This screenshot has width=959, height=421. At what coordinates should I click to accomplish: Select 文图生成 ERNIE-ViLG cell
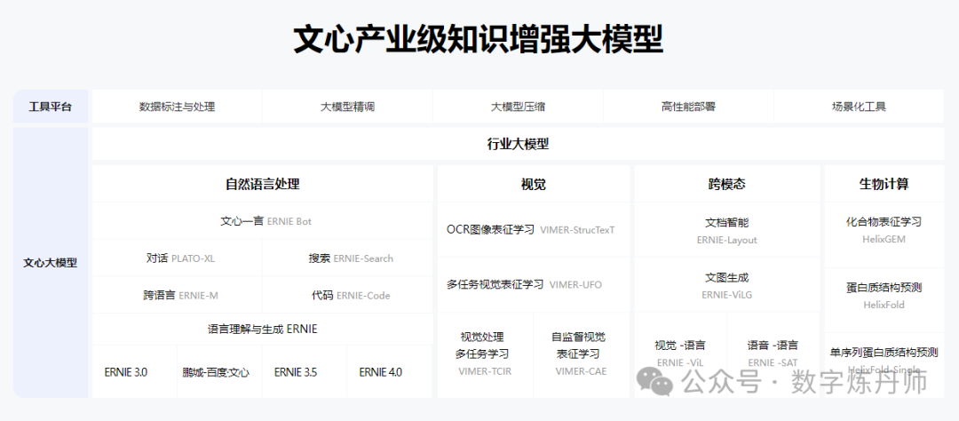[726, 284]
